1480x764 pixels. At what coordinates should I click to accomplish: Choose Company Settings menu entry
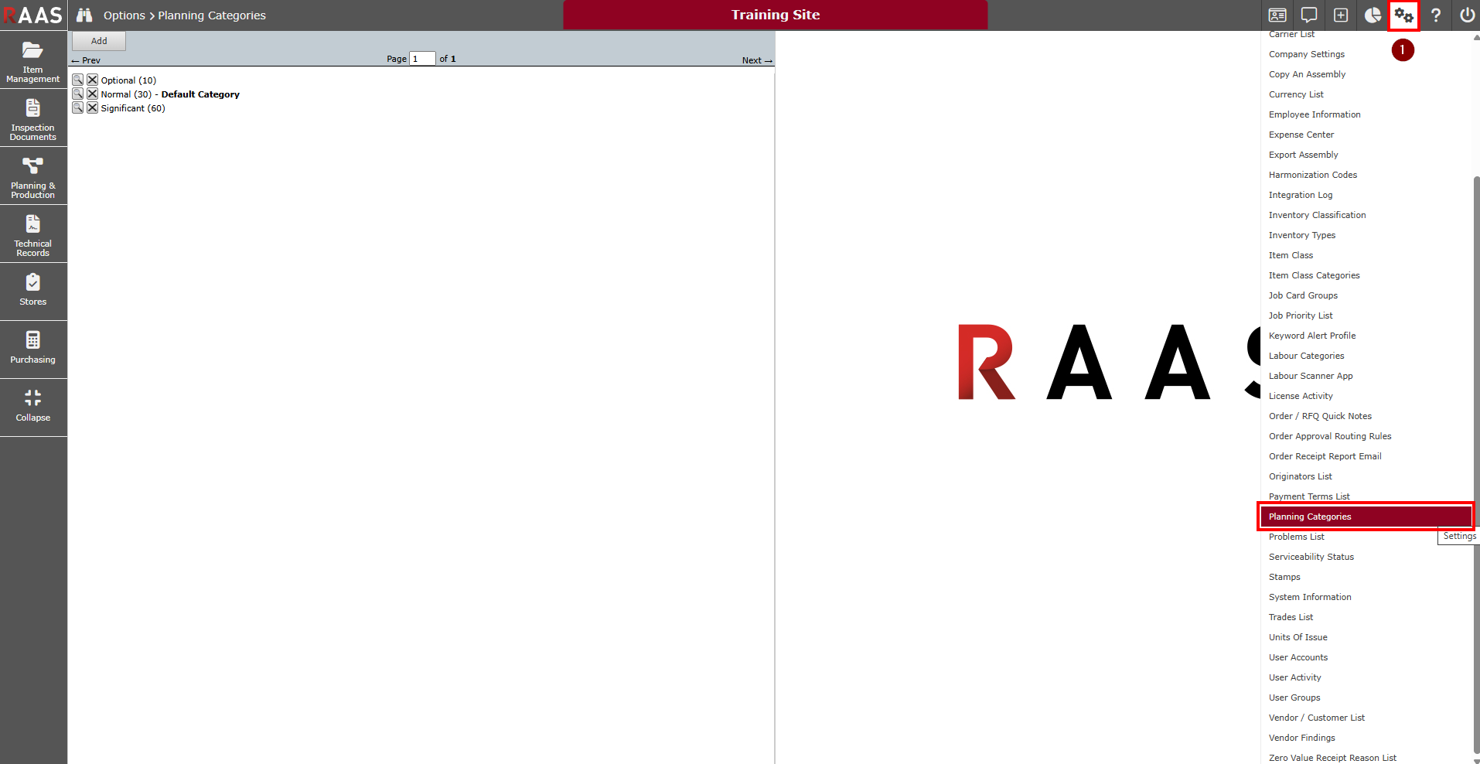tap(1306, 54)
